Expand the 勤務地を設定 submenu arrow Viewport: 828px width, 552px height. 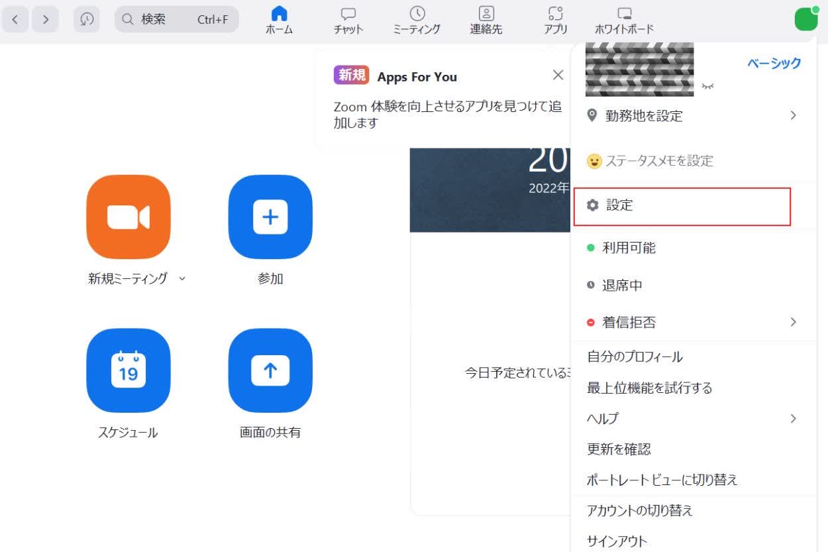click(x=793, y=116)
